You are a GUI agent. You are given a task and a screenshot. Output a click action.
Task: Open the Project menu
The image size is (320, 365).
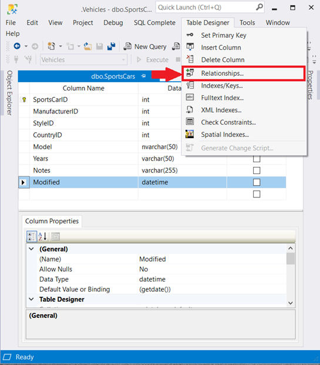coord(83,22)
